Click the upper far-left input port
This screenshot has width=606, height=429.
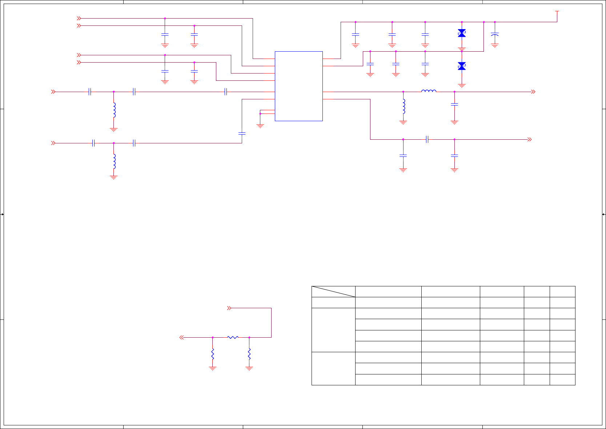(x=53, y=92)
